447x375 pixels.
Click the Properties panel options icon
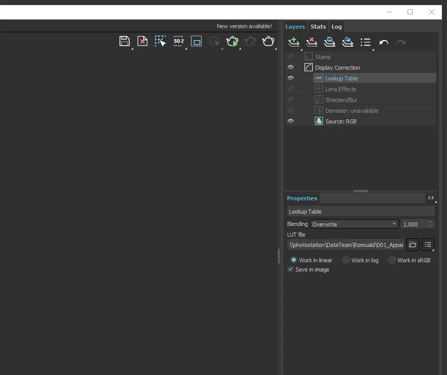point(431,198)
